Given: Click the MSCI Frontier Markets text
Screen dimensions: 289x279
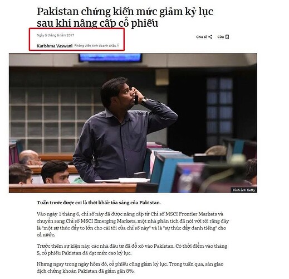Looking at the screenshot, I should click(x=191, y=214).
